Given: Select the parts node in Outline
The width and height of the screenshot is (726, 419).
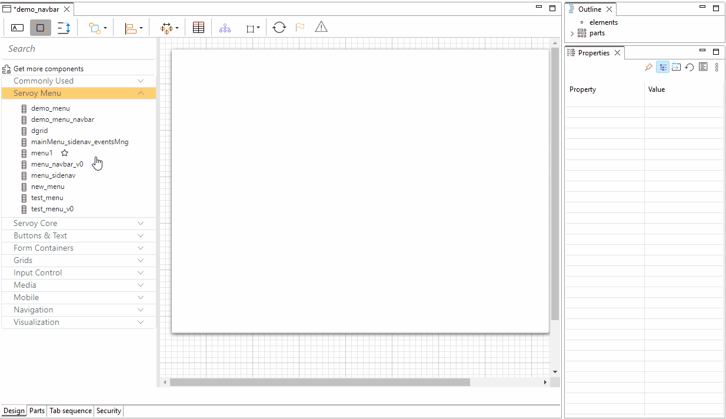Looking at the screenshot, I should [x=597, y=33].
